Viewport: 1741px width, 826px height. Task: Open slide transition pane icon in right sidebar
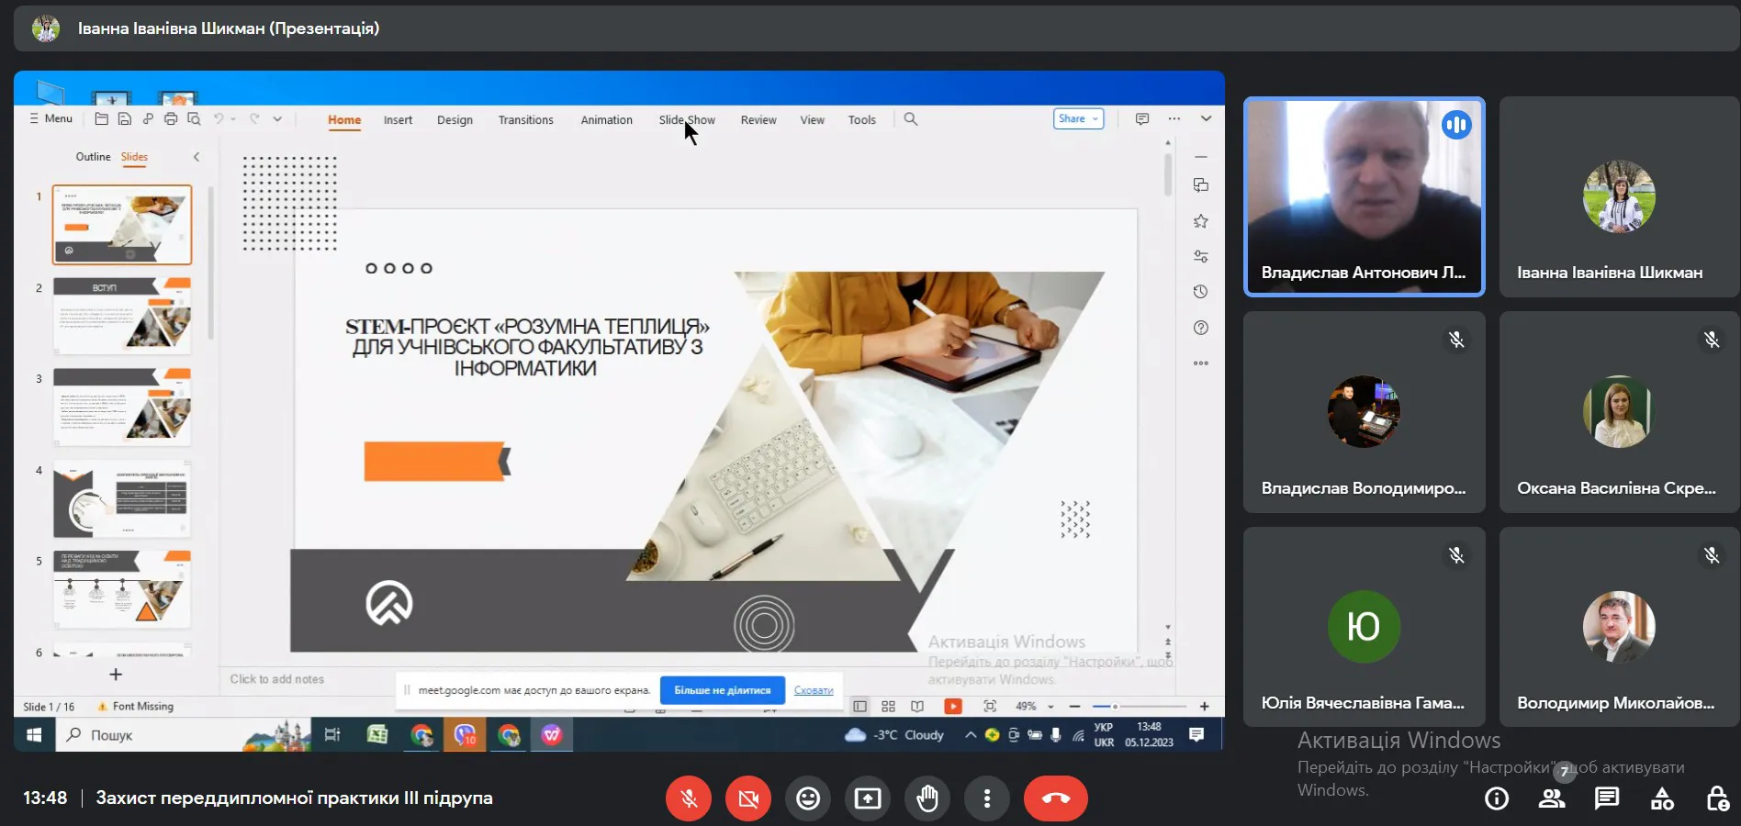[1200, 185]
